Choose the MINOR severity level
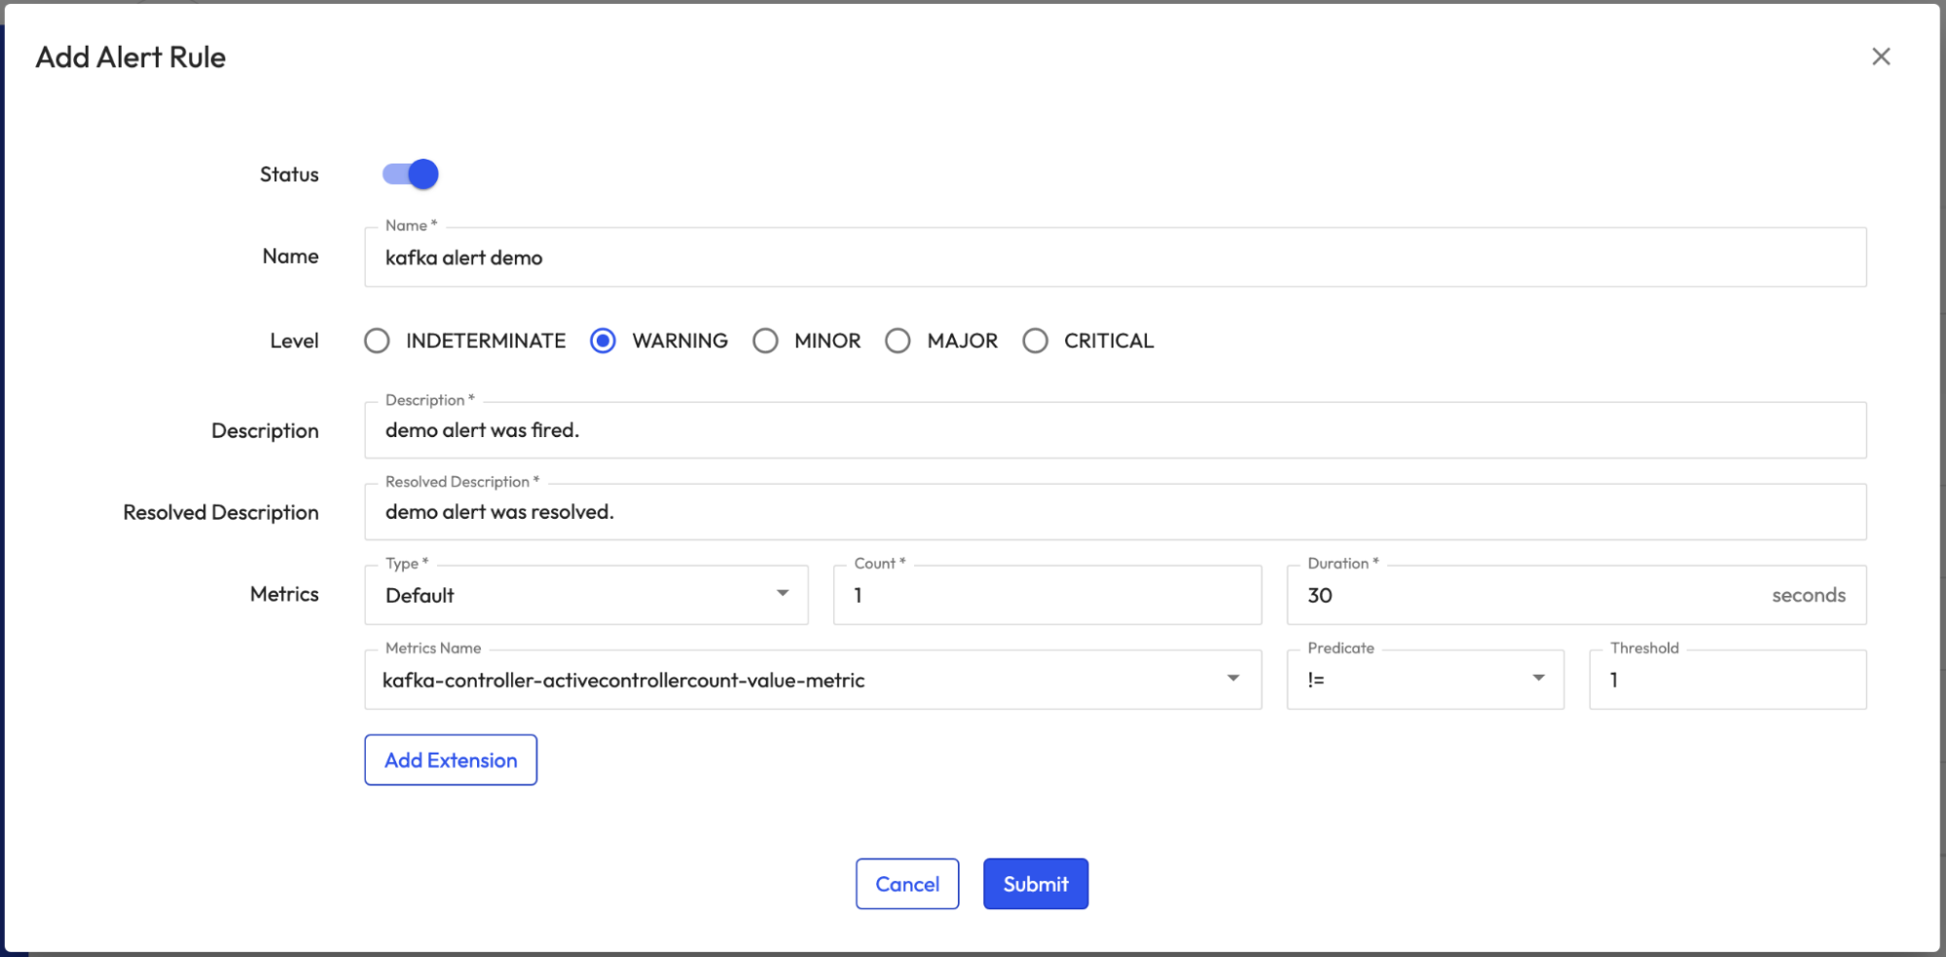 coord(765,341)
